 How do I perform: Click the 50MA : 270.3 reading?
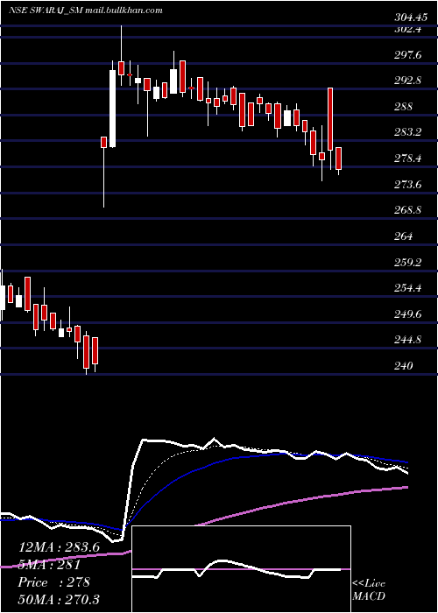pos(59,599)
